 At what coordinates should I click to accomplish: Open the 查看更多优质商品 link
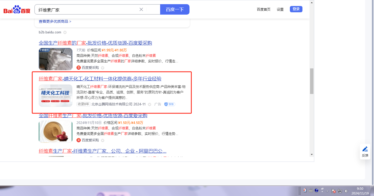(x=55, y=21)
